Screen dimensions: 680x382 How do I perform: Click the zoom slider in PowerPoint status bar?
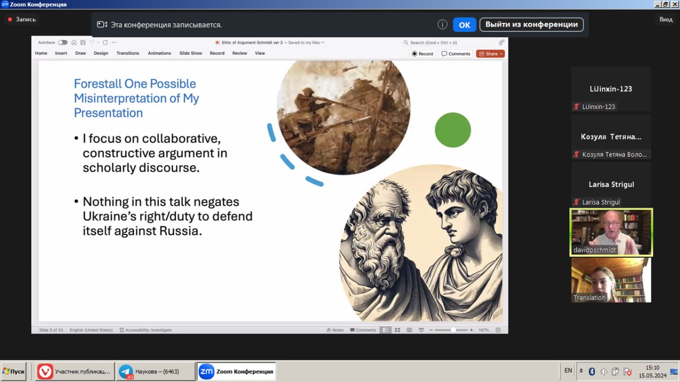point(453,330)
